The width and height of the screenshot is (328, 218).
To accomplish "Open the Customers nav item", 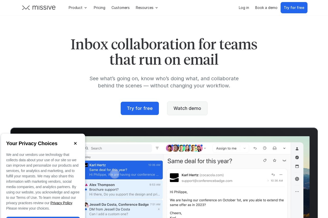I will 120,8.
